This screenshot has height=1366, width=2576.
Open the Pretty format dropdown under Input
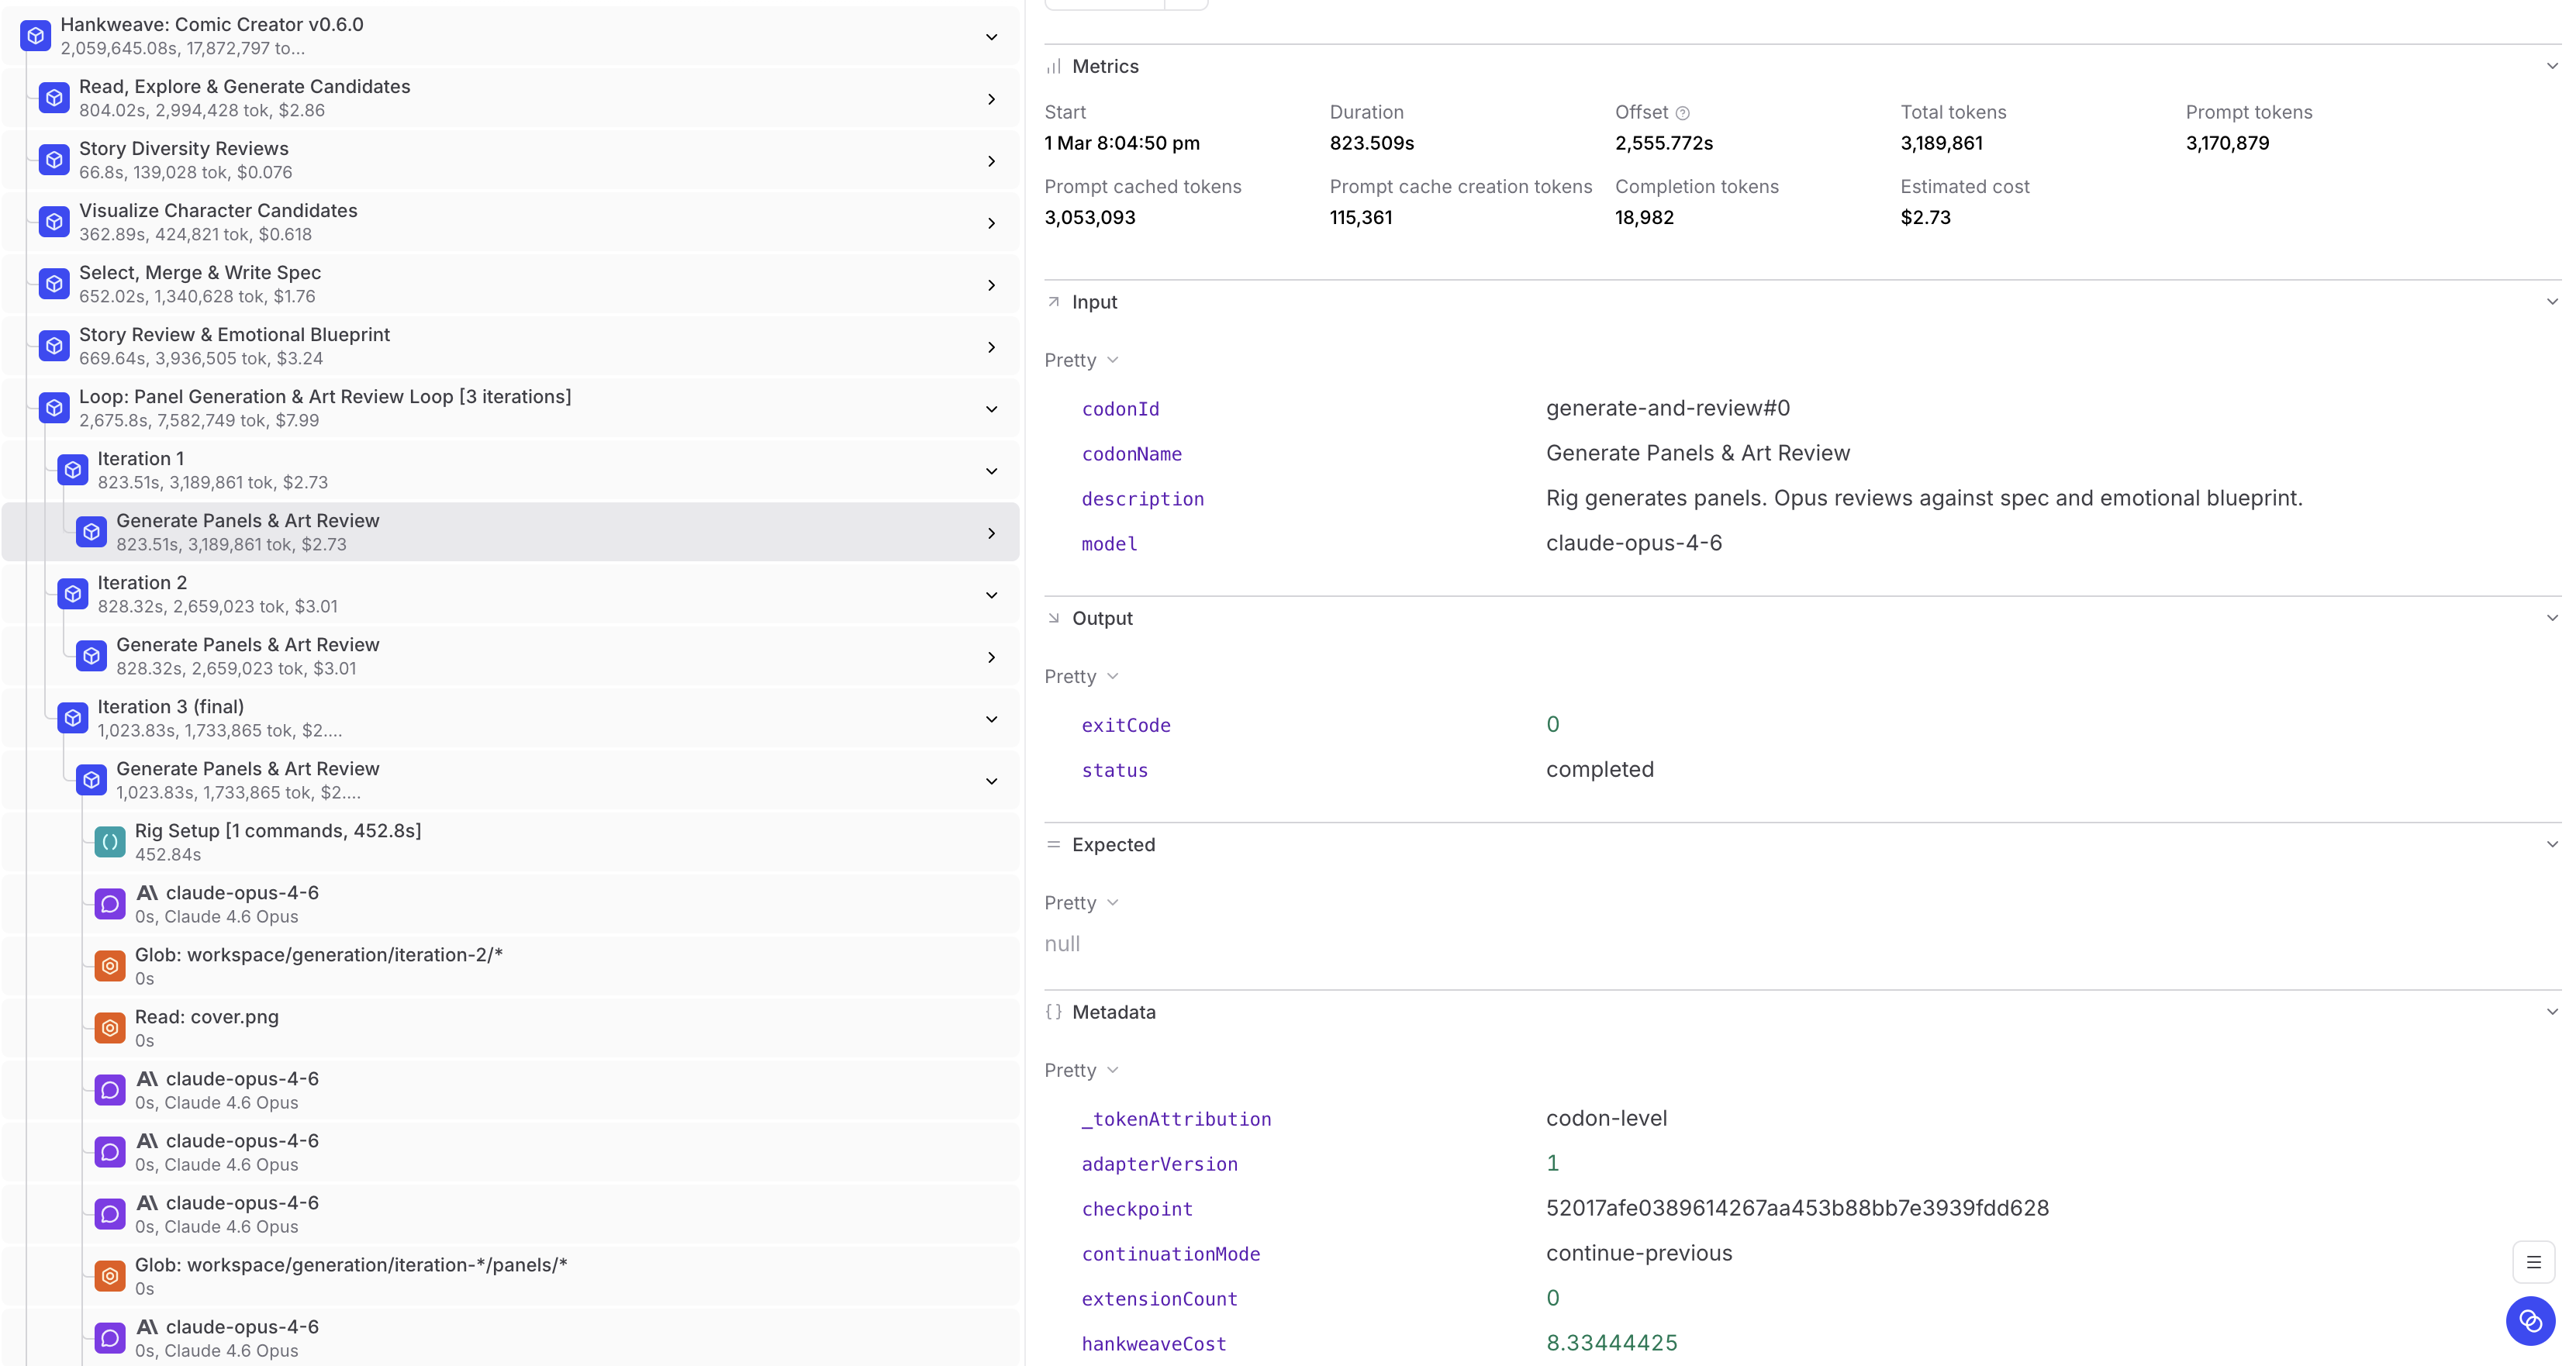(1081, 360)
